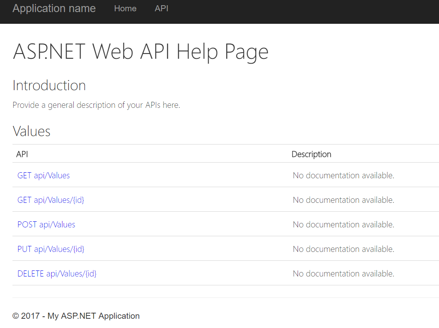439x328 pixels.
Task: Click 'No documentation available.' in the PUT row
Action: (344, 249)
